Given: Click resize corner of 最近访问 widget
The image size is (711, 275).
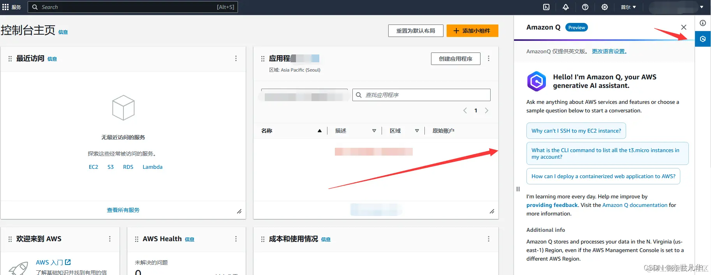Looking at the screenshot, I should (x=239, y=211).
